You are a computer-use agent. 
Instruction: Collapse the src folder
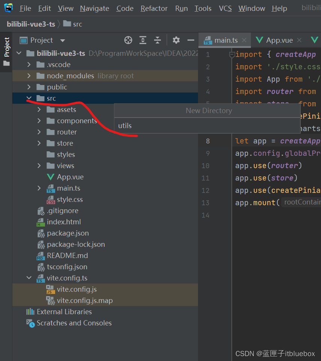[x=29, y=98]
